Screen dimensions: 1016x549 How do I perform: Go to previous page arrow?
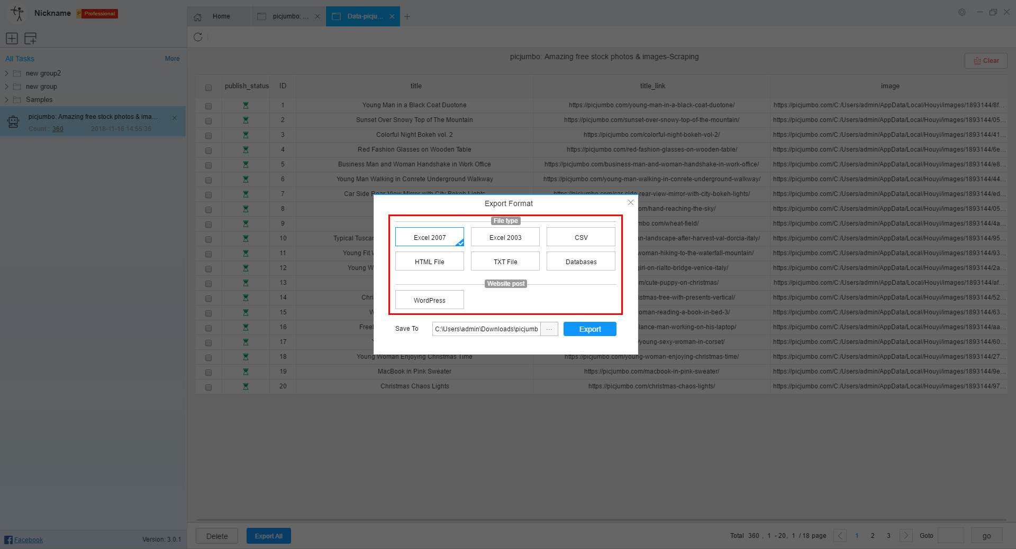click(840, 536)
